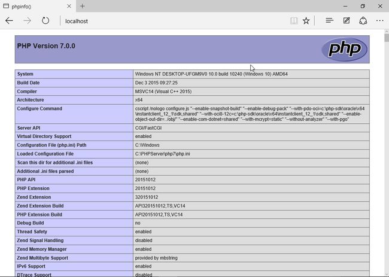Select the Thread Safety label
389x277 pixels.
32,232
